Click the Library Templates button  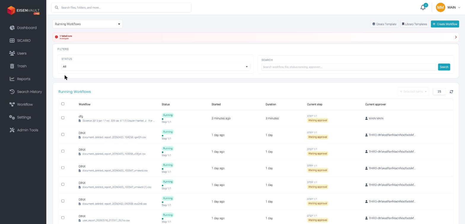click(414, 24)
